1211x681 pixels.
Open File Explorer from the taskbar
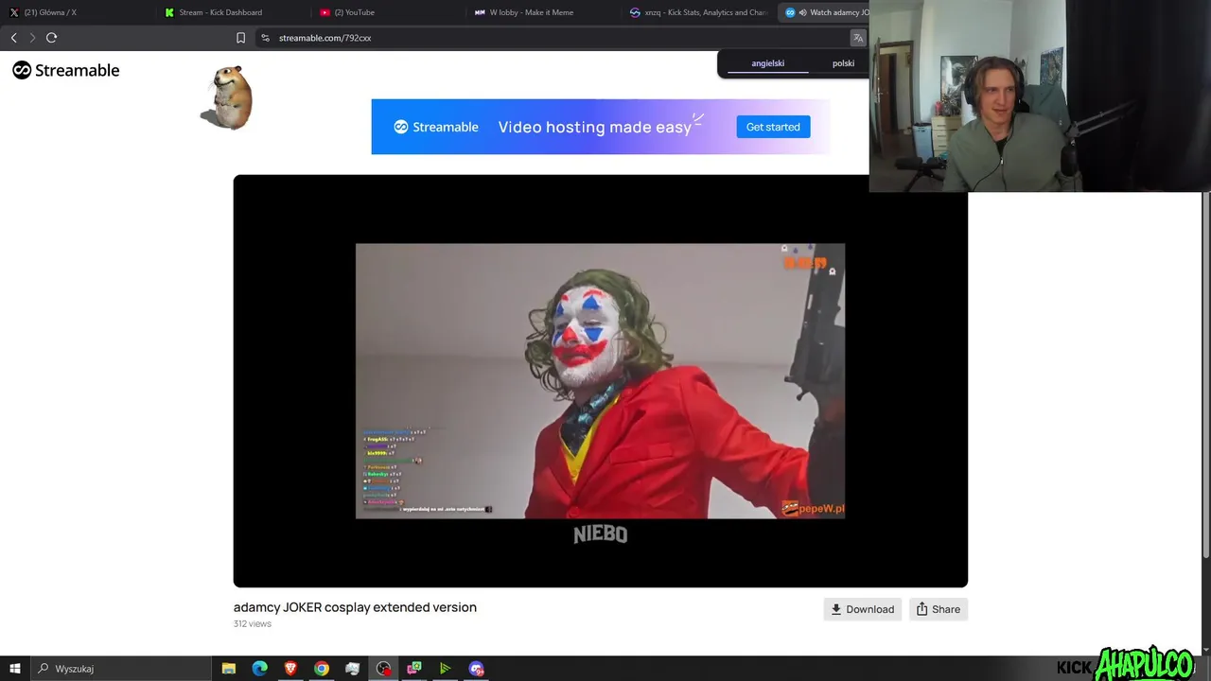pyautogui.click(x=228, y=669)
